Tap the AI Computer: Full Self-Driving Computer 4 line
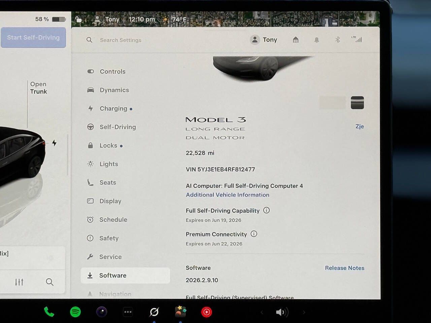Screen dimensions: 431x323 tap(244, 186)
